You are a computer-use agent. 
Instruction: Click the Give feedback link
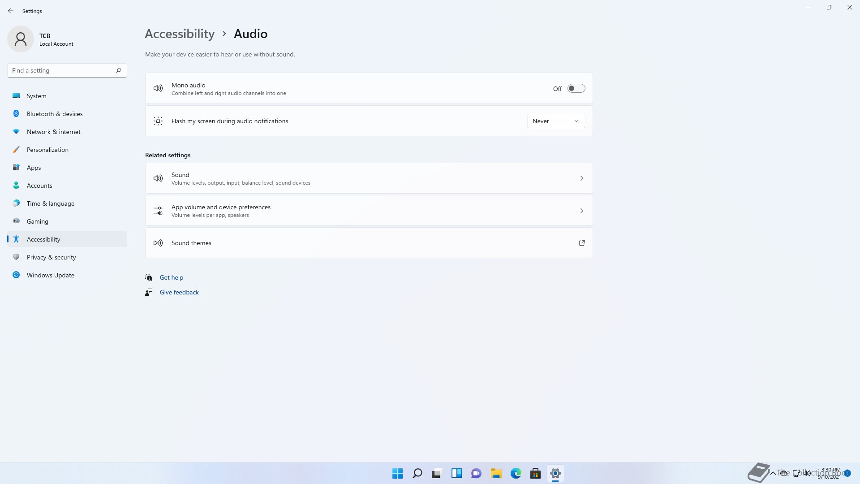pos(179,292)
